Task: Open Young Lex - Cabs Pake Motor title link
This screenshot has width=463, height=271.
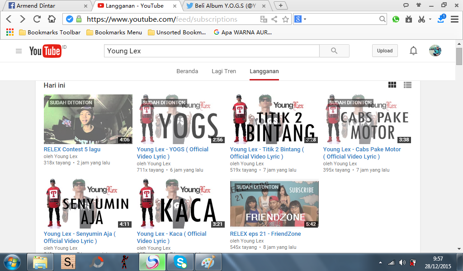Action: pos(362,153)
